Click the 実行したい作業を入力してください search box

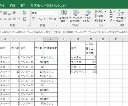pos(50,6)
